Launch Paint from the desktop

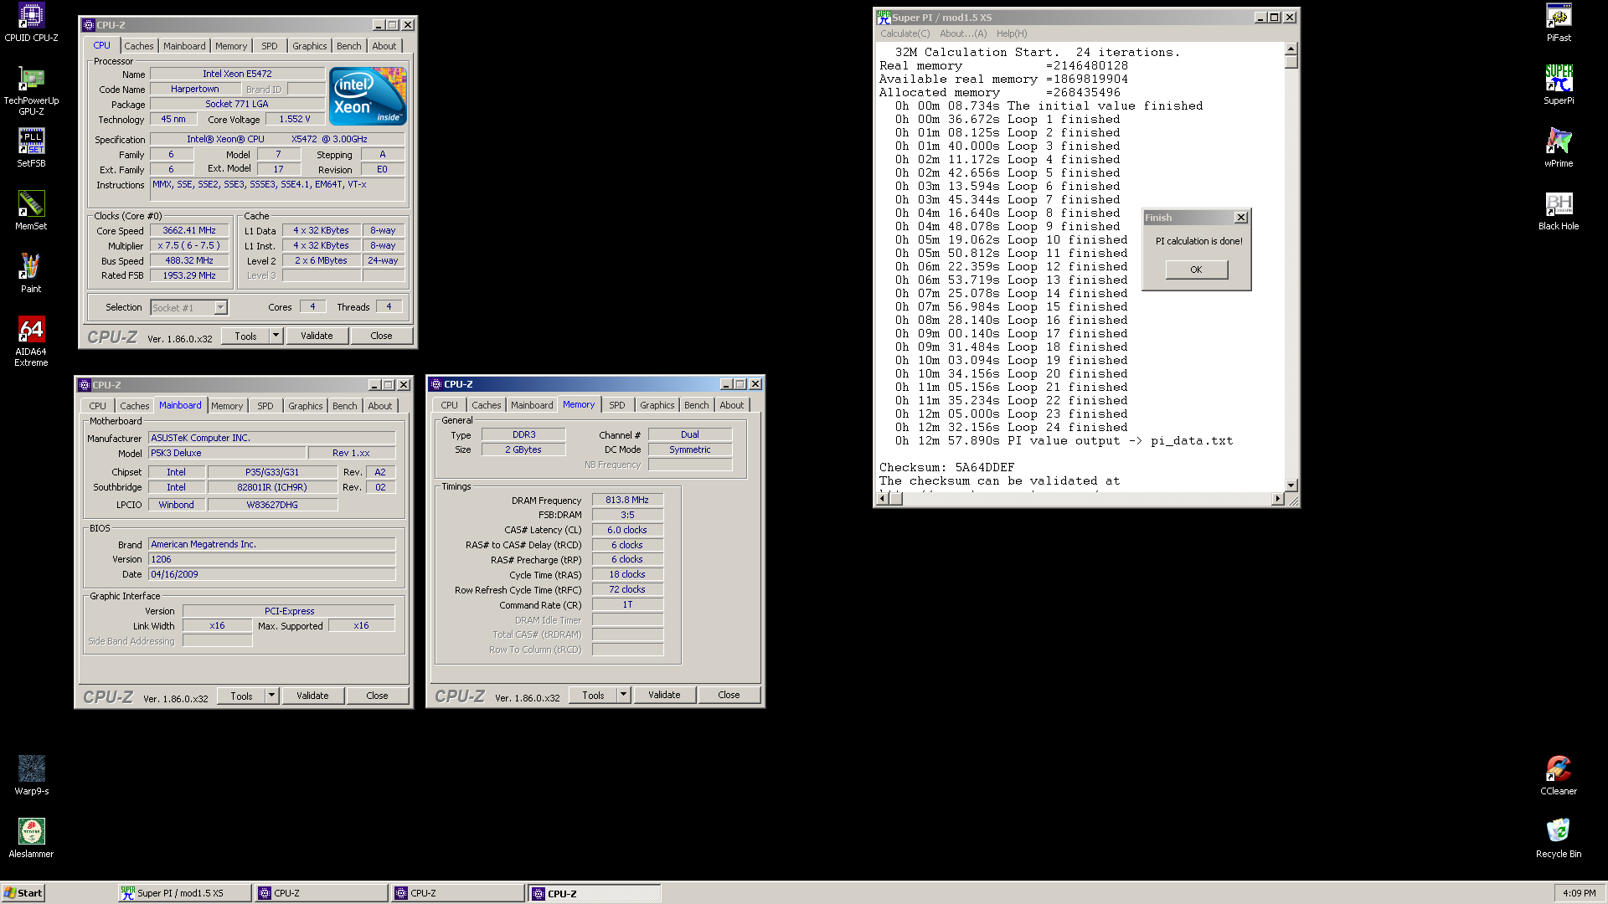pos(31,274)
